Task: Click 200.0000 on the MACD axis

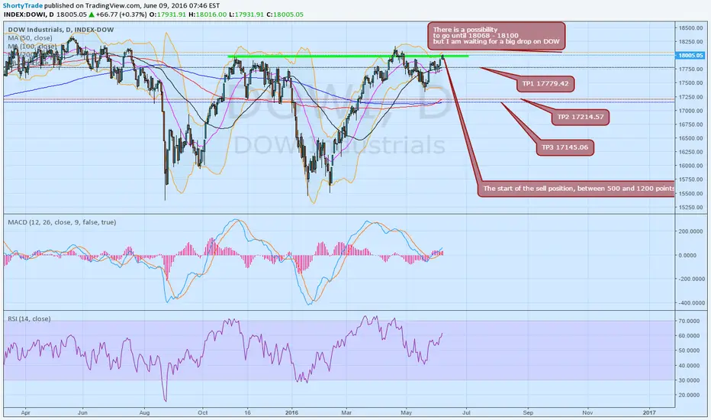Action: pyautogui.click(x=691, y=231)
